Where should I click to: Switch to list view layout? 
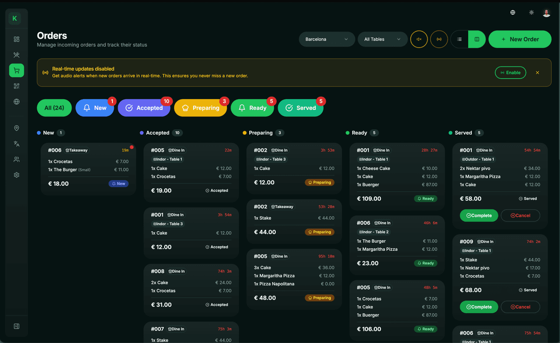point(459,39)
